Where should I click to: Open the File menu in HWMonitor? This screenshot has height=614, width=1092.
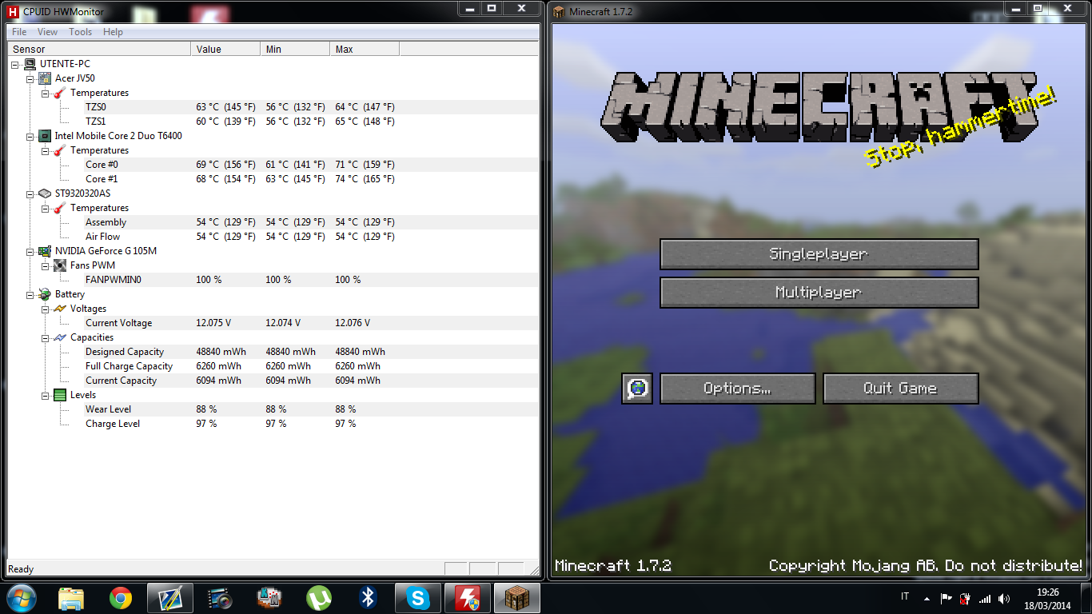19,32
